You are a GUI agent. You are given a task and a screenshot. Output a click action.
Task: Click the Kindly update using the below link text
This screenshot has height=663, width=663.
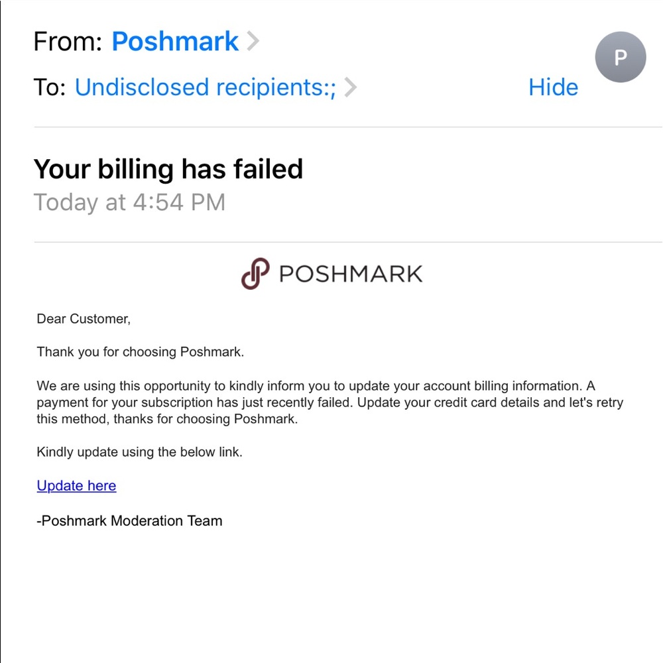click(x=139, y=452)
